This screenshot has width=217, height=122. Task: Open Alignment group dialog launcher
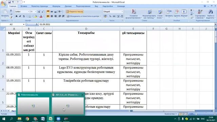pos(101,20)
